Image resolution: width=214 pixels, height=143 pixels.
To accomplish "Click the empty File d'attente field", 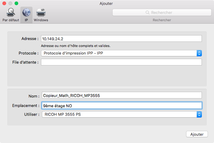I will (121, 62).
